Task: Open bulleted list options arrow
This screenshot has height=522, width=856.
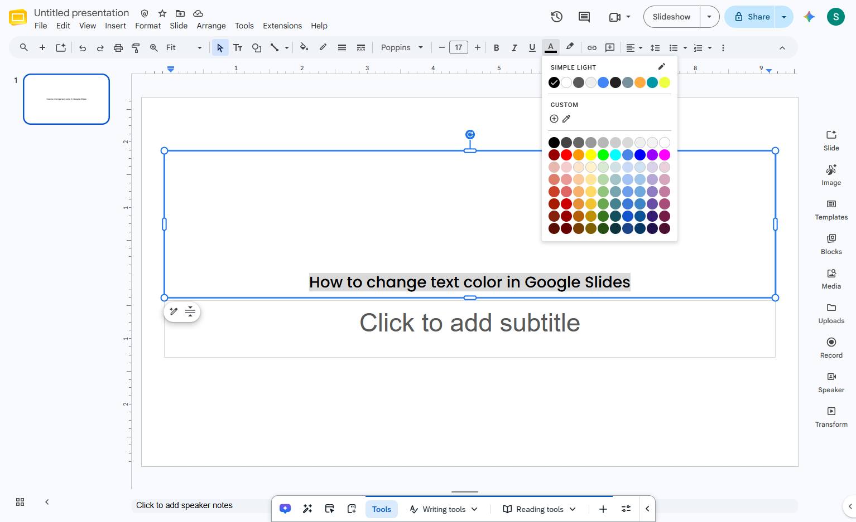Action: coord(685,48)
